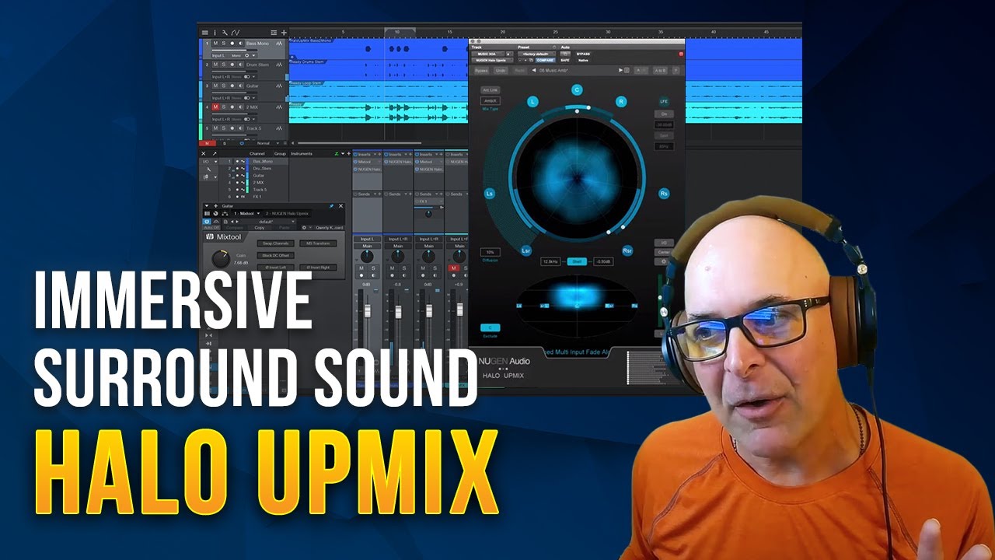Click the Block DC Offset button
The image size is (995, 560).
[275, 255]
